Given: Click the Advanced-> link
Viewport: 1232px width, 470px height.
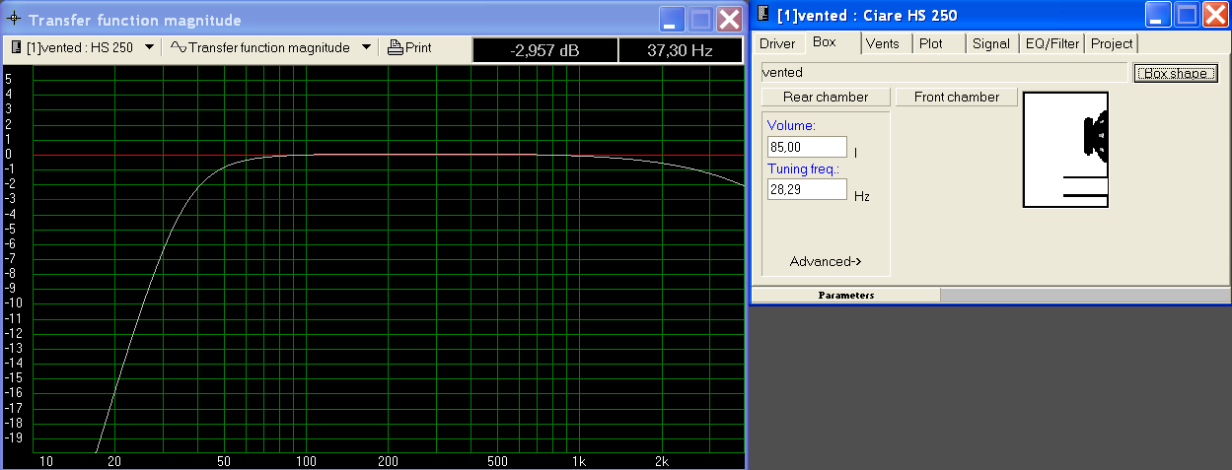Looking at the screenshot, I should (826, 261).
